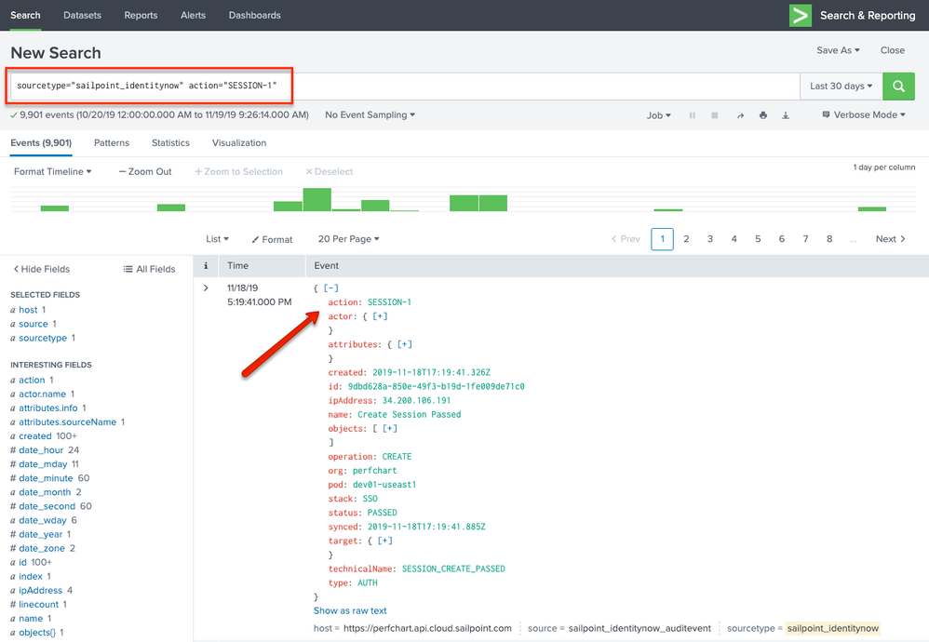This screenshot has width=929, height=642.
Task: Go to results page 2
Action: (686, 239)
